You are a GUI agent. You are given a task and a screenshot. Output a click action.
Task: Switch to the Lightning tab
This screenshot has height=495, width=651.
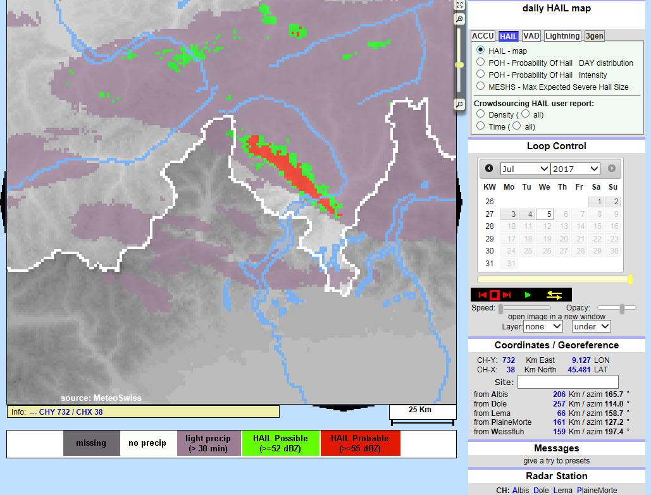[x=562, y=36]
